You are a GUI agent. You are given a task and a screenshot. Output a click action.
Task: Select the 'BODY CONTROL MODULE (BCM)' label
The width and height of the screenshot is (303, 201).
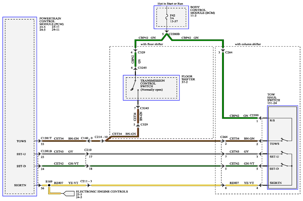(x=203, y=10)
